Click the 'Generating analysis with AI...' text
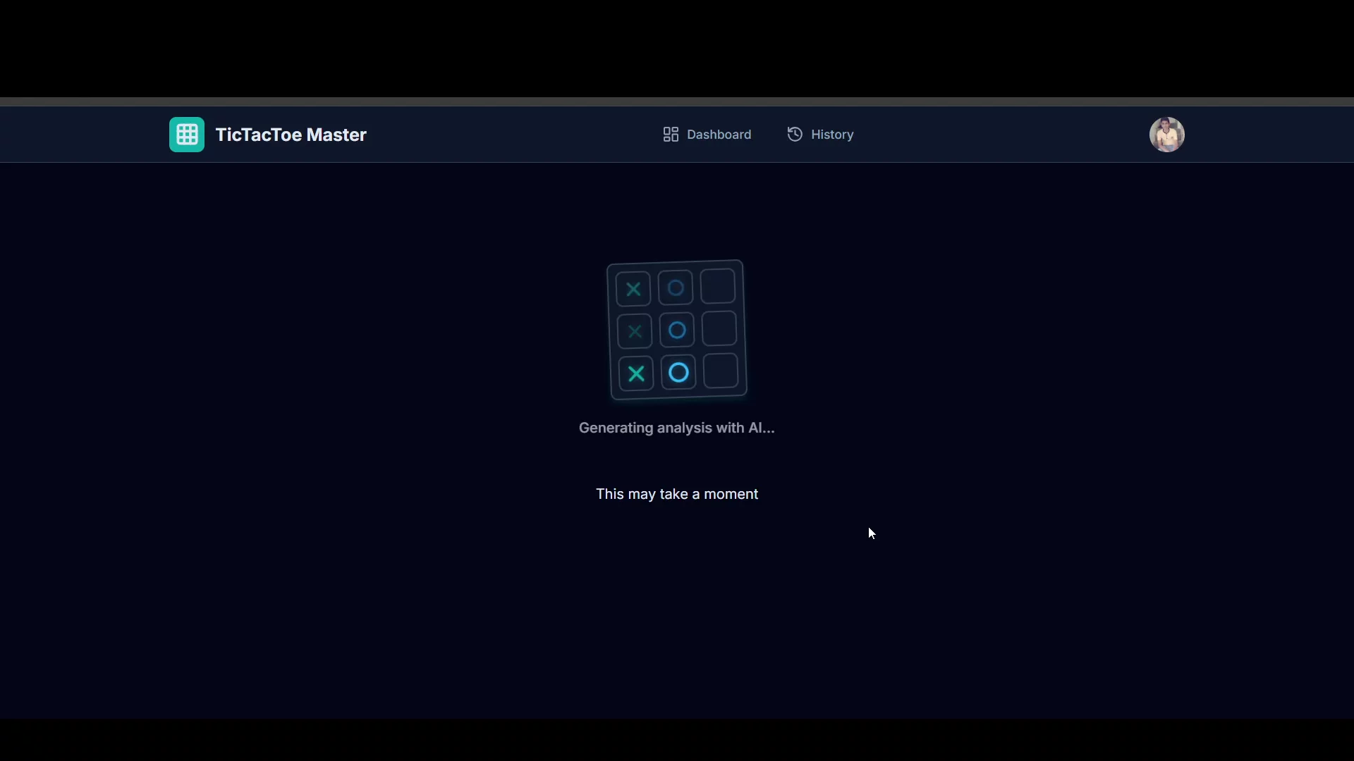The height and width of the screenshot is (761, 1354). (676, 428)
